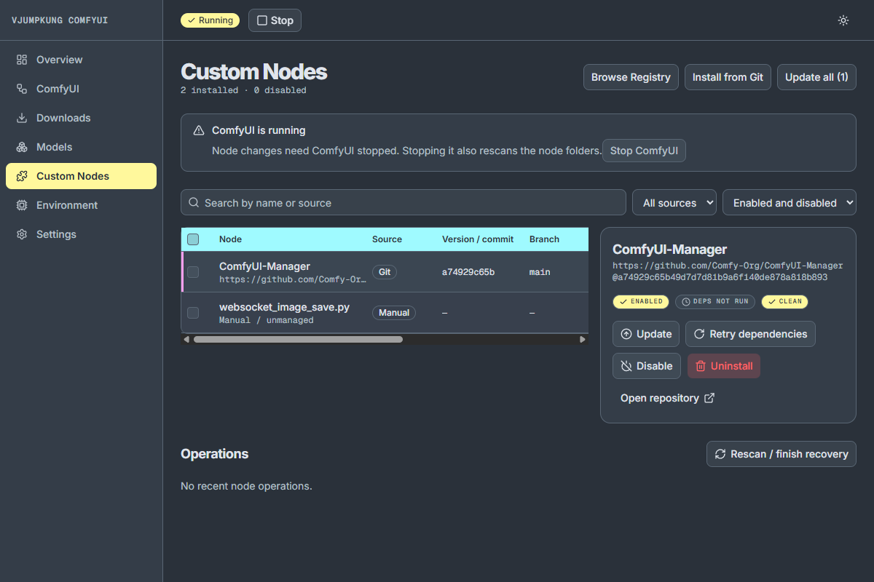
Task: Click the Environment chip icon in sidebar
Action: tap(22, 205)
